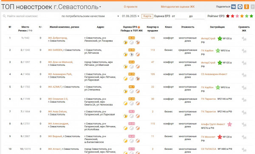255x154 pixels.
Task: Click silver medal numbered 3 for ЖК GARDEN
Action: click(x=132, y=55)
